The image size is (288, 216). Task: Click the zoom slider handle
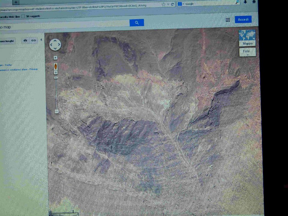[56, 112]
